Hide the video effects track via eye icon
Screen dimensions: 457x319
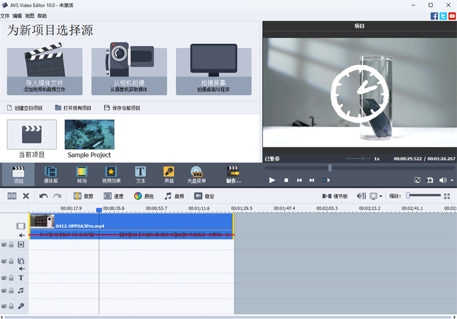point(4,244)
